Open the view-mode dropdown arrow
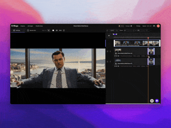Image resolution: width=171 pixels, height=128 pixels. click(x=49, y=30)
